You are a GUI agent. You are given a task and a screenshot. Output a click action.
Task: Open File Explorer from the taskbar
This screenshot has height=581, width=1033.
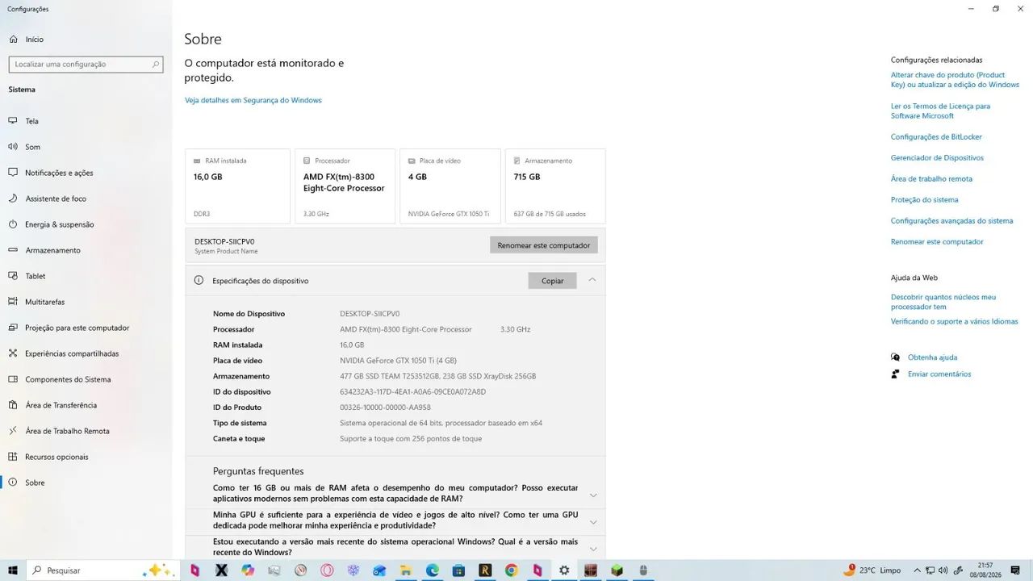(x=406, y=571)
